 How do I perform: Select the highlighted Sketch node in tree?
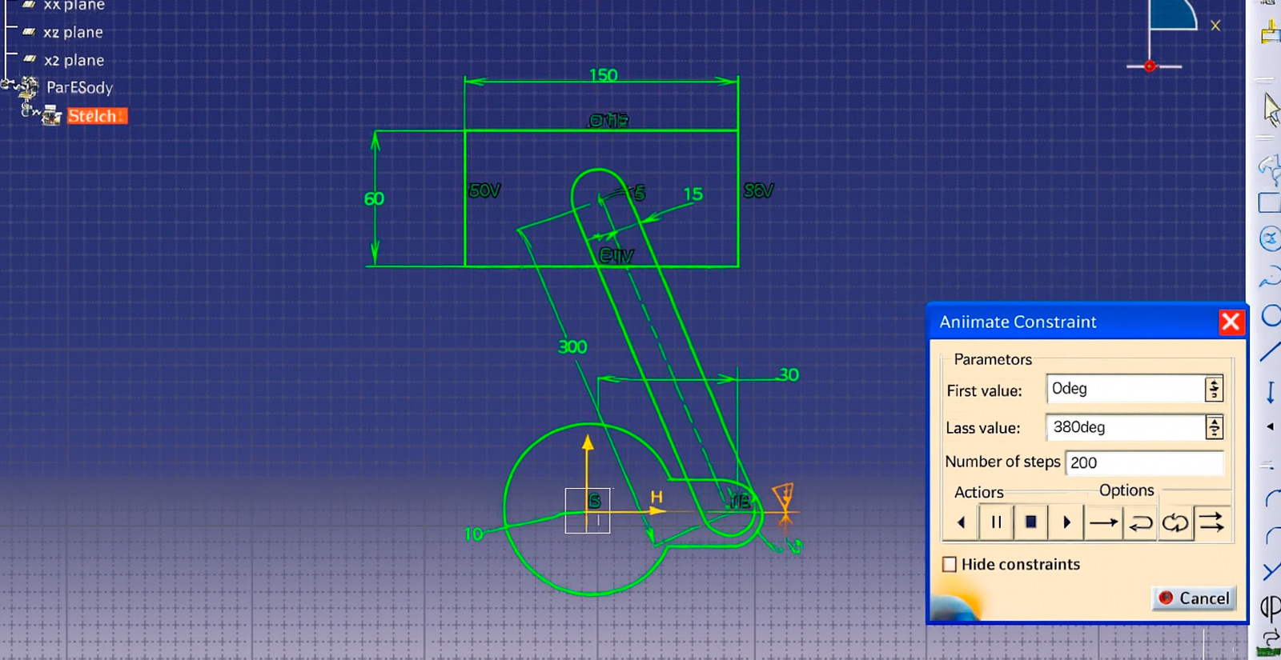tap(95, 116)
